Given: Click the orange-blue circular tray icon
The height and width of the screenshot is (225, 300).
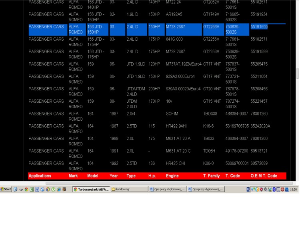Looking at the screenshot, I should coord(257,189).
